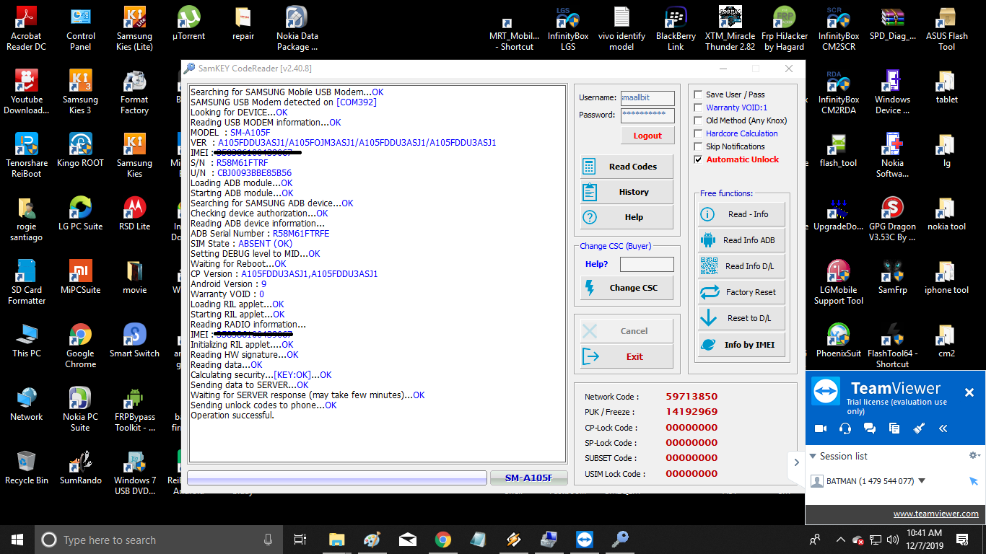Screen dimensions: 986x554
Task: Click Change CSC button
Action: pyautogui.click(x=627, y=287)
